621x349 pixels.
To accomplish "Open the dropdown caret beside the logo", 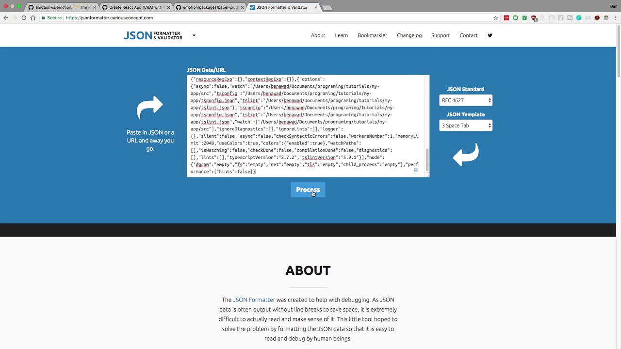I will (x=194, y=35).
